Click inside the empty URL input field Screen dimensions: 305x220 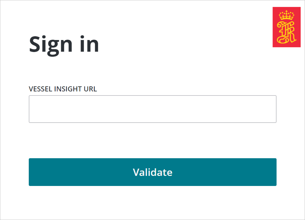(152, 109)
